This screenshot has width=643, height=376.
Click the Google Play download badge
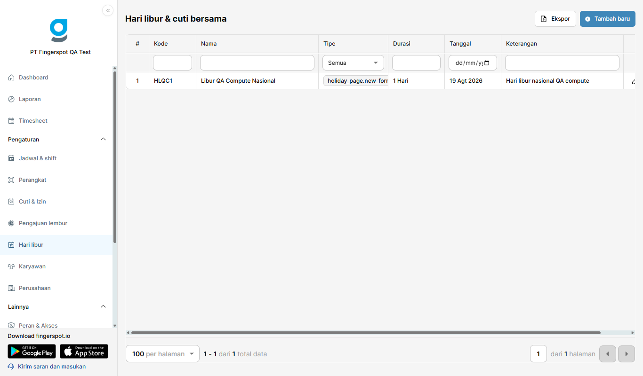tap(32, 352)
